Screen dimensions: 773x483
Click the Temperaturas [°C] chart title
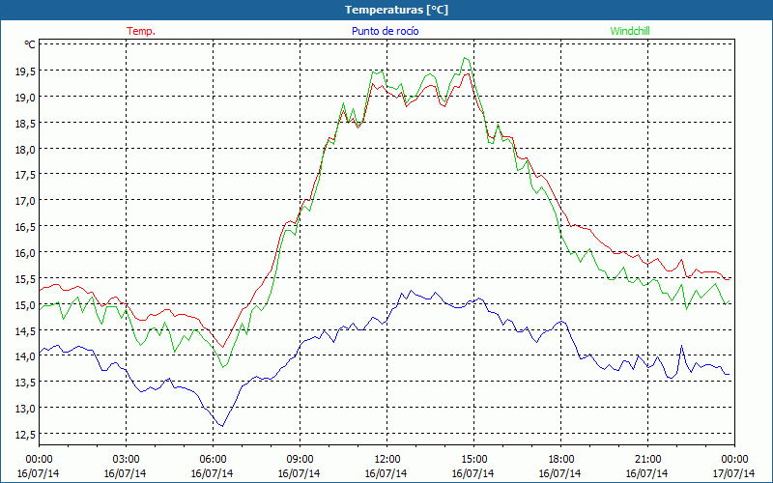(x=396, y=10)
